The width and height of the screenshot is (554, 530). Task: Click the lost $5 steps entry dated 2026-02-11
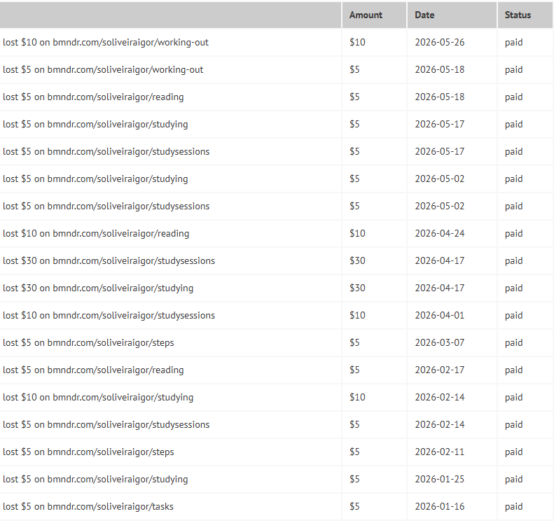tap(88, 452)
